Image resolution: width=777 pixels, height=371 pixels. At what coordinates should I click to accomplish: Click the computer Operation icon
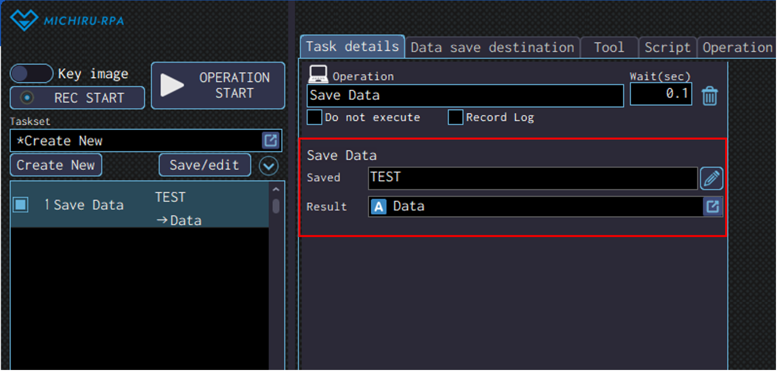[318, 74]
